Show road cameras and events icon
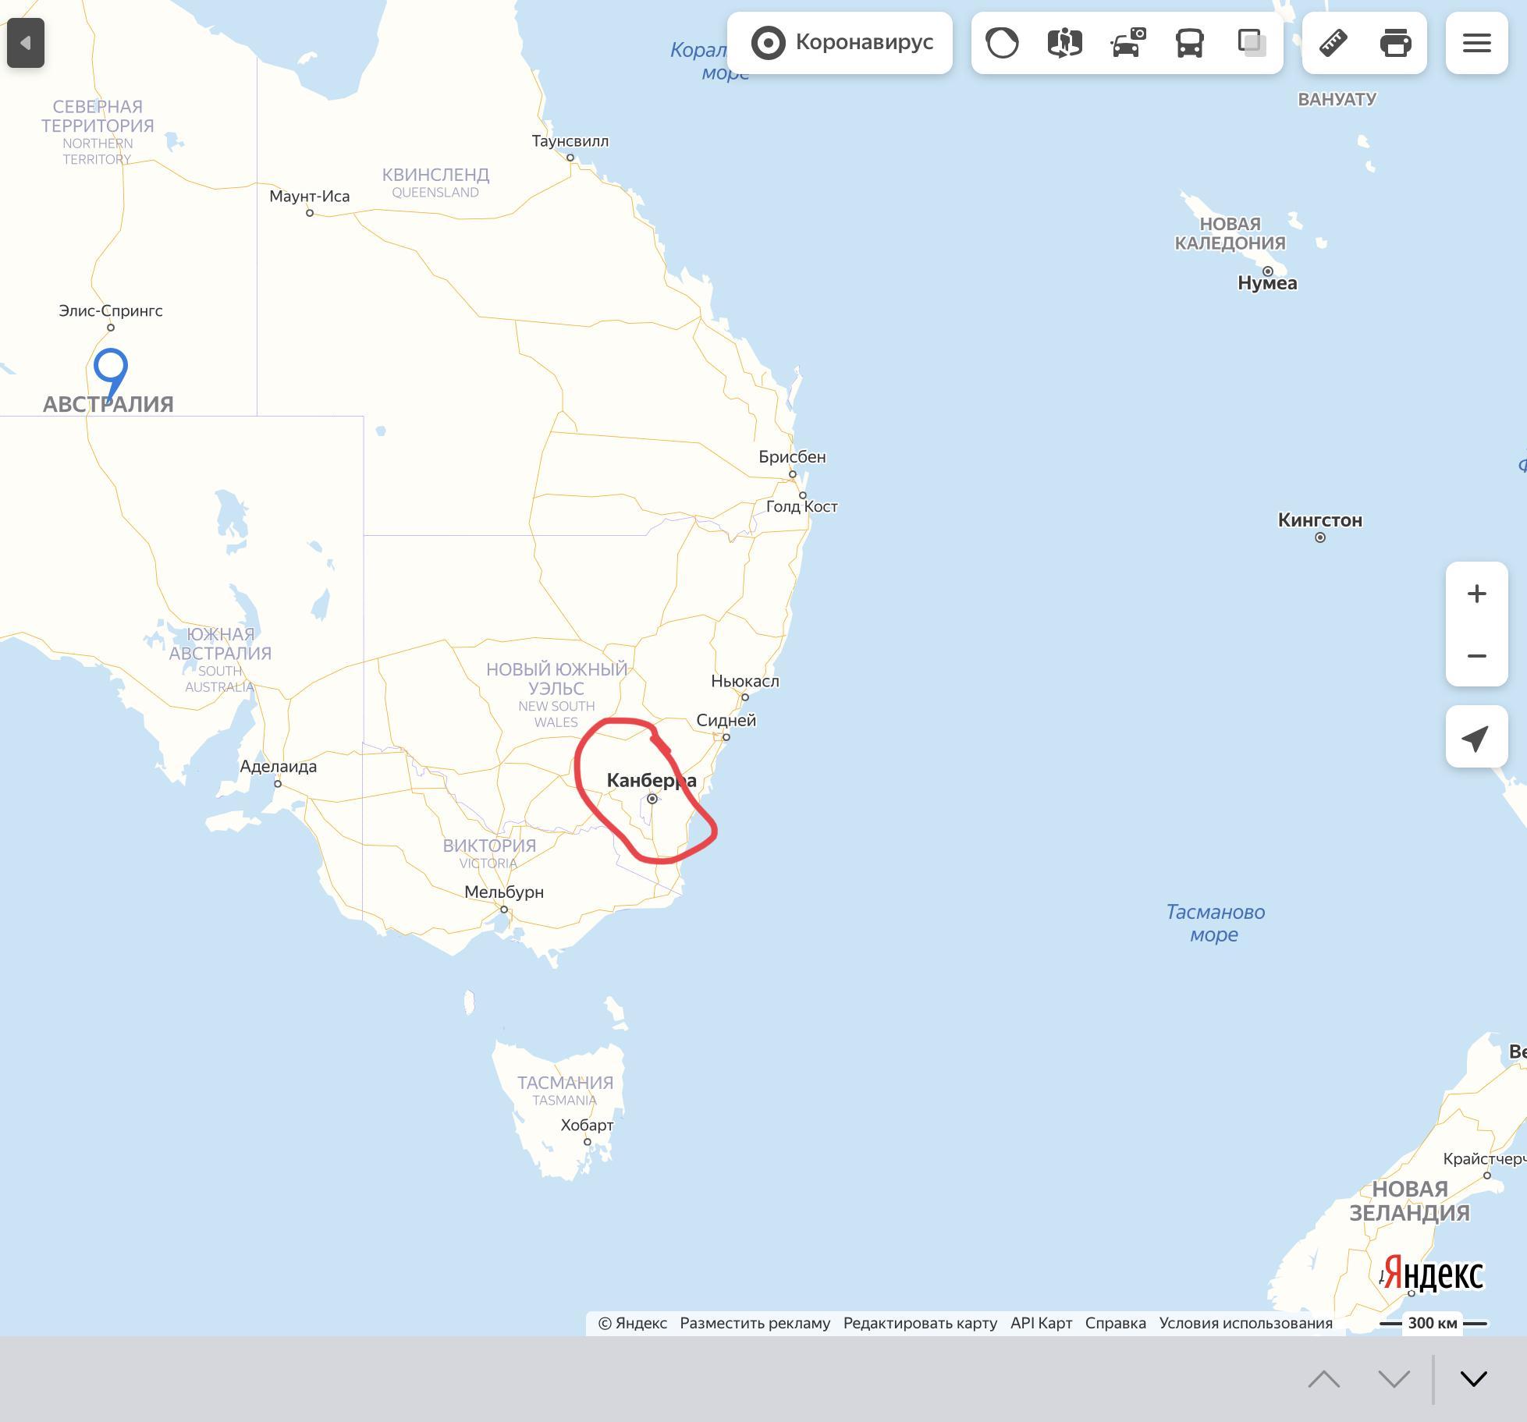The width and height of the screenshot is (1527, 1422). [1127, 43]
